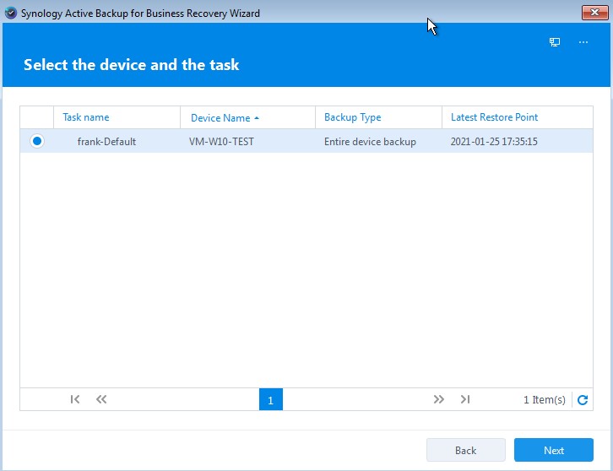This screenshot has width=613, height=471.
Task: Click the Back button
Action: [x=465, y=450]
